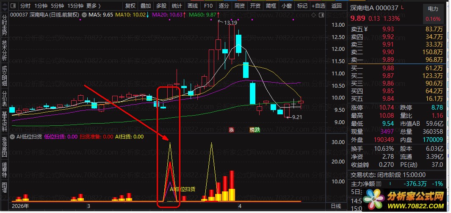
Task: Click the 低位扫货: 0.00 indicator value
Action: tap(61, 137)
